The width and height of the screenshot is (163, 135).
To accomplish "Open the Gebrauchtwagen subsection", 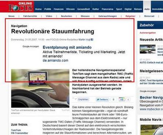I will coord(107,16).
